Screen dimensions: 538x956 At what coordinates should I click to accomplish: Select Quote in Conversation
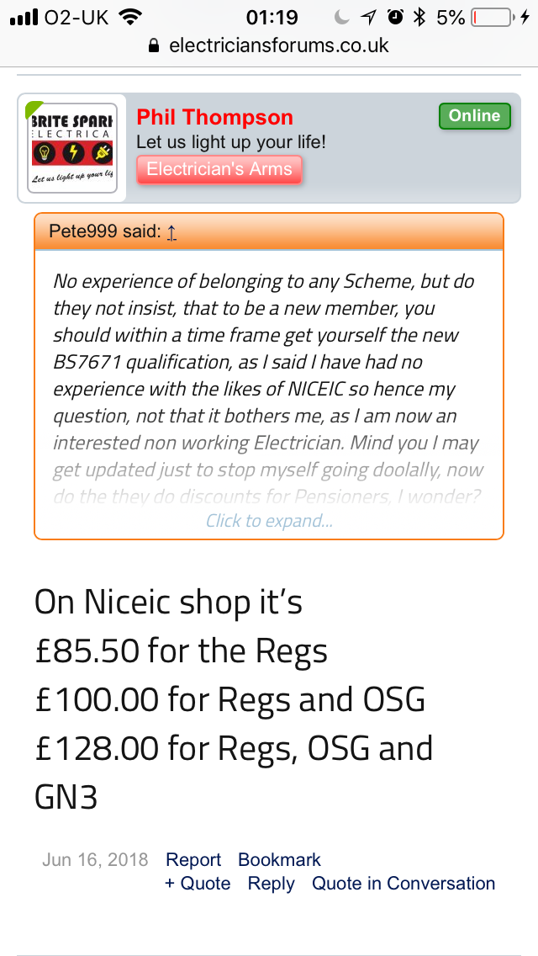[403, 884]
